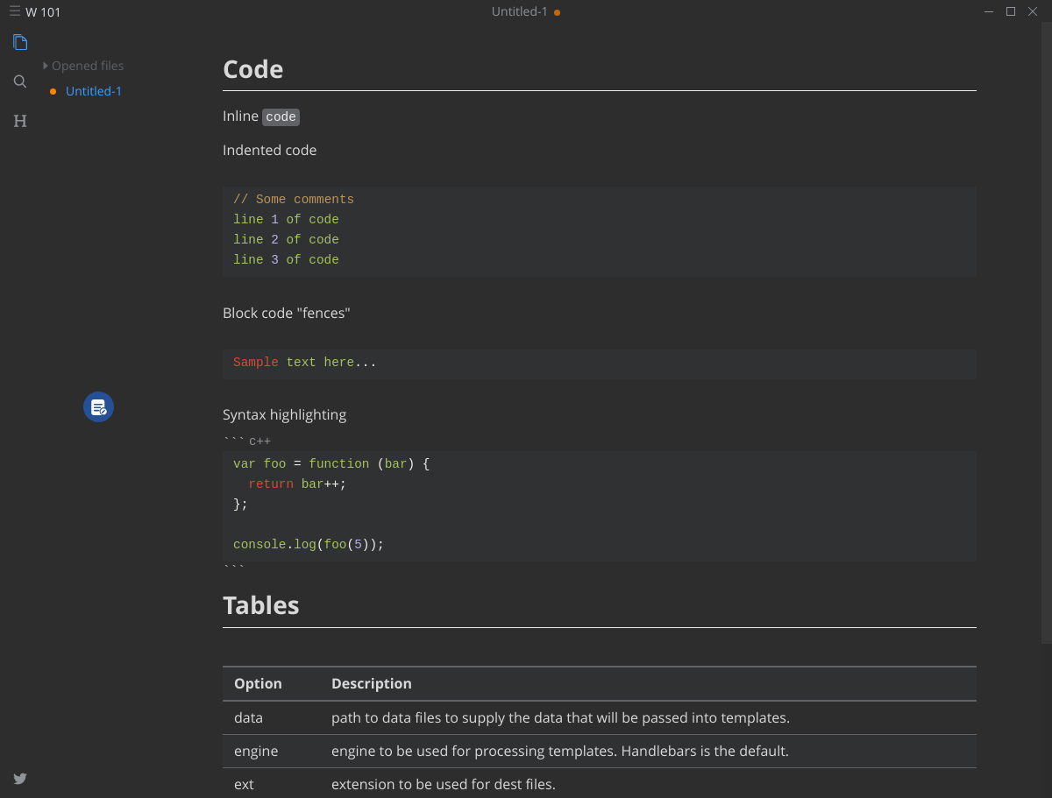Click the "return bar++;" code line

click(297, 484)
